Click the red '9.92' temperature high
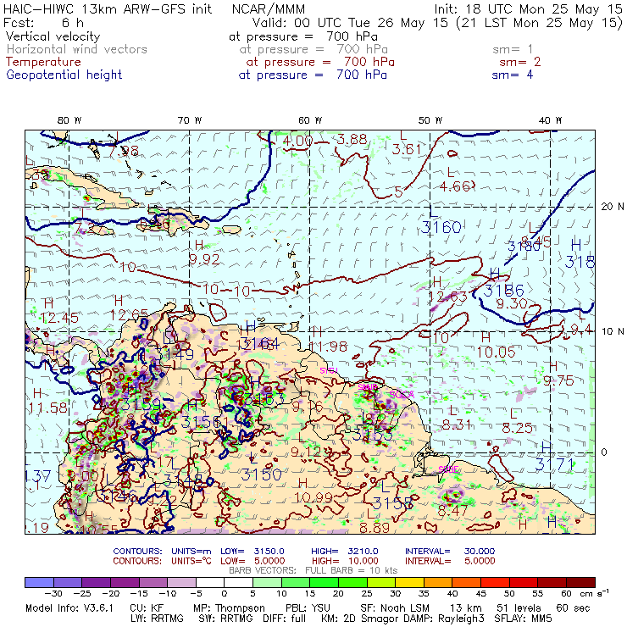This screenshot has width=627, height=627. pyautogui.click(x=204, y=260)
